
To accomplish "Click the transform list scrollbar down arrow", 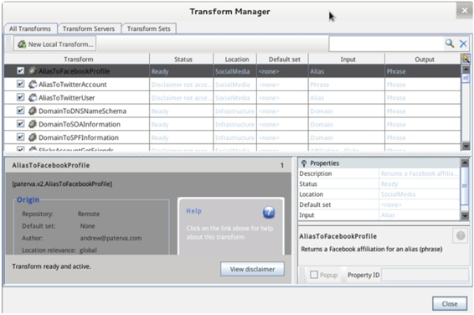I will [466, 147].
